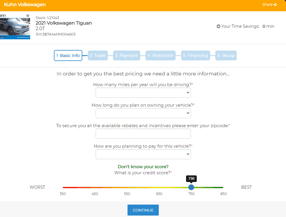Click the zipcode input field
286x217 pixels.
tap(143, 134)
